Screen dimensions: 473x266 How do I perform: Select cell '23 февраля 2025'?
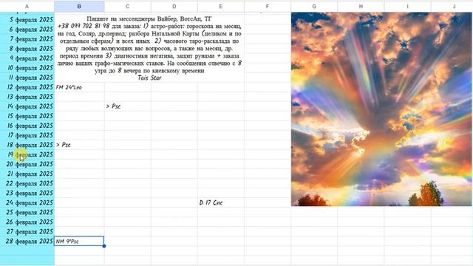click(27, 193)
